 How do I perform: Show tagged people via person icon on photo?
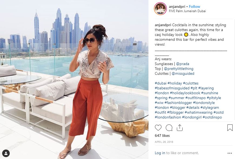click(6, 153)
